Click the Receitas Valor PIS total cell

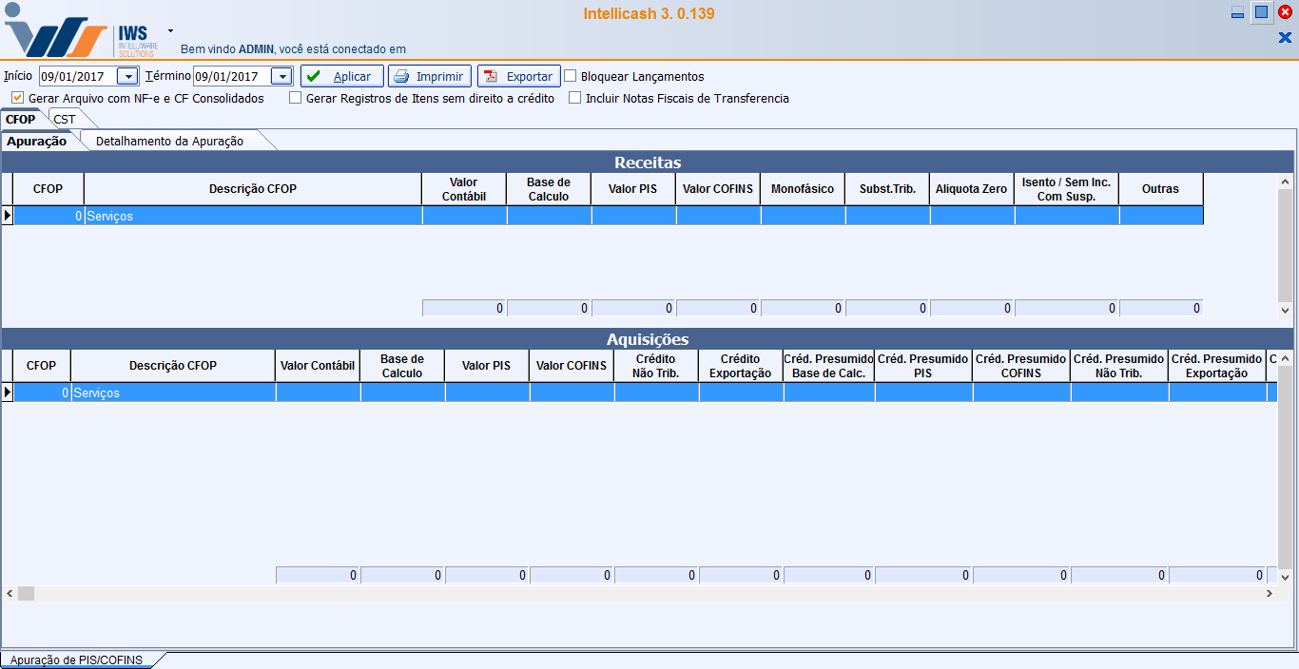coord(633,308)
